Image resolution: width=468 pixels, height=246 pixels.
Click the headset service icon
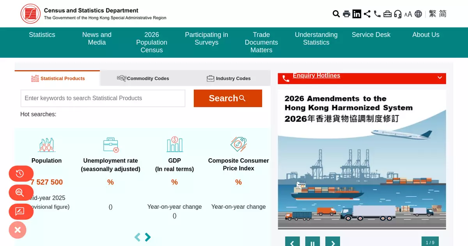coord(398,14)
